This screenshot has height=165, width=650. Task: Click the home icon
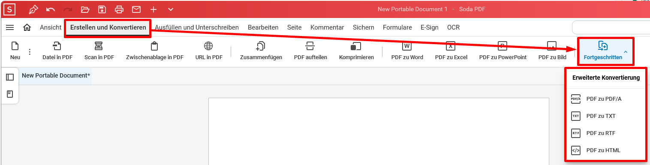[x=27, y=27]
